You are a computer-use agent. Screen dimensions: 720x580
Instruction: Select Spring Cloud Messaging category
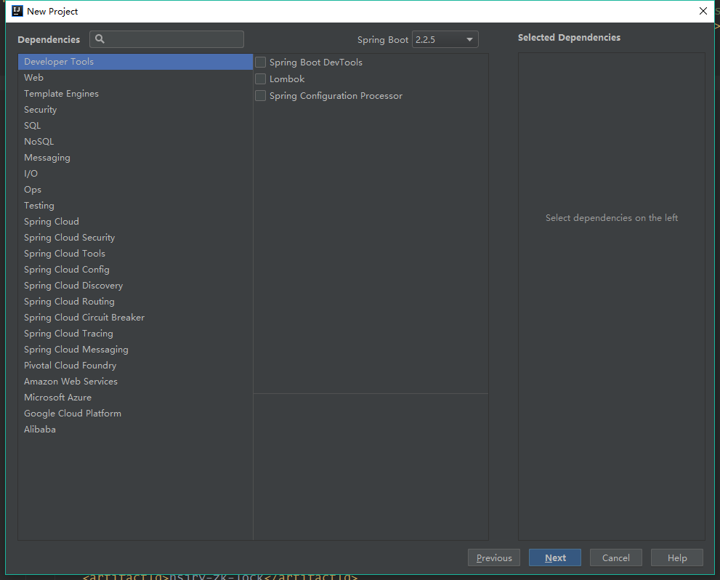(135, 350)
